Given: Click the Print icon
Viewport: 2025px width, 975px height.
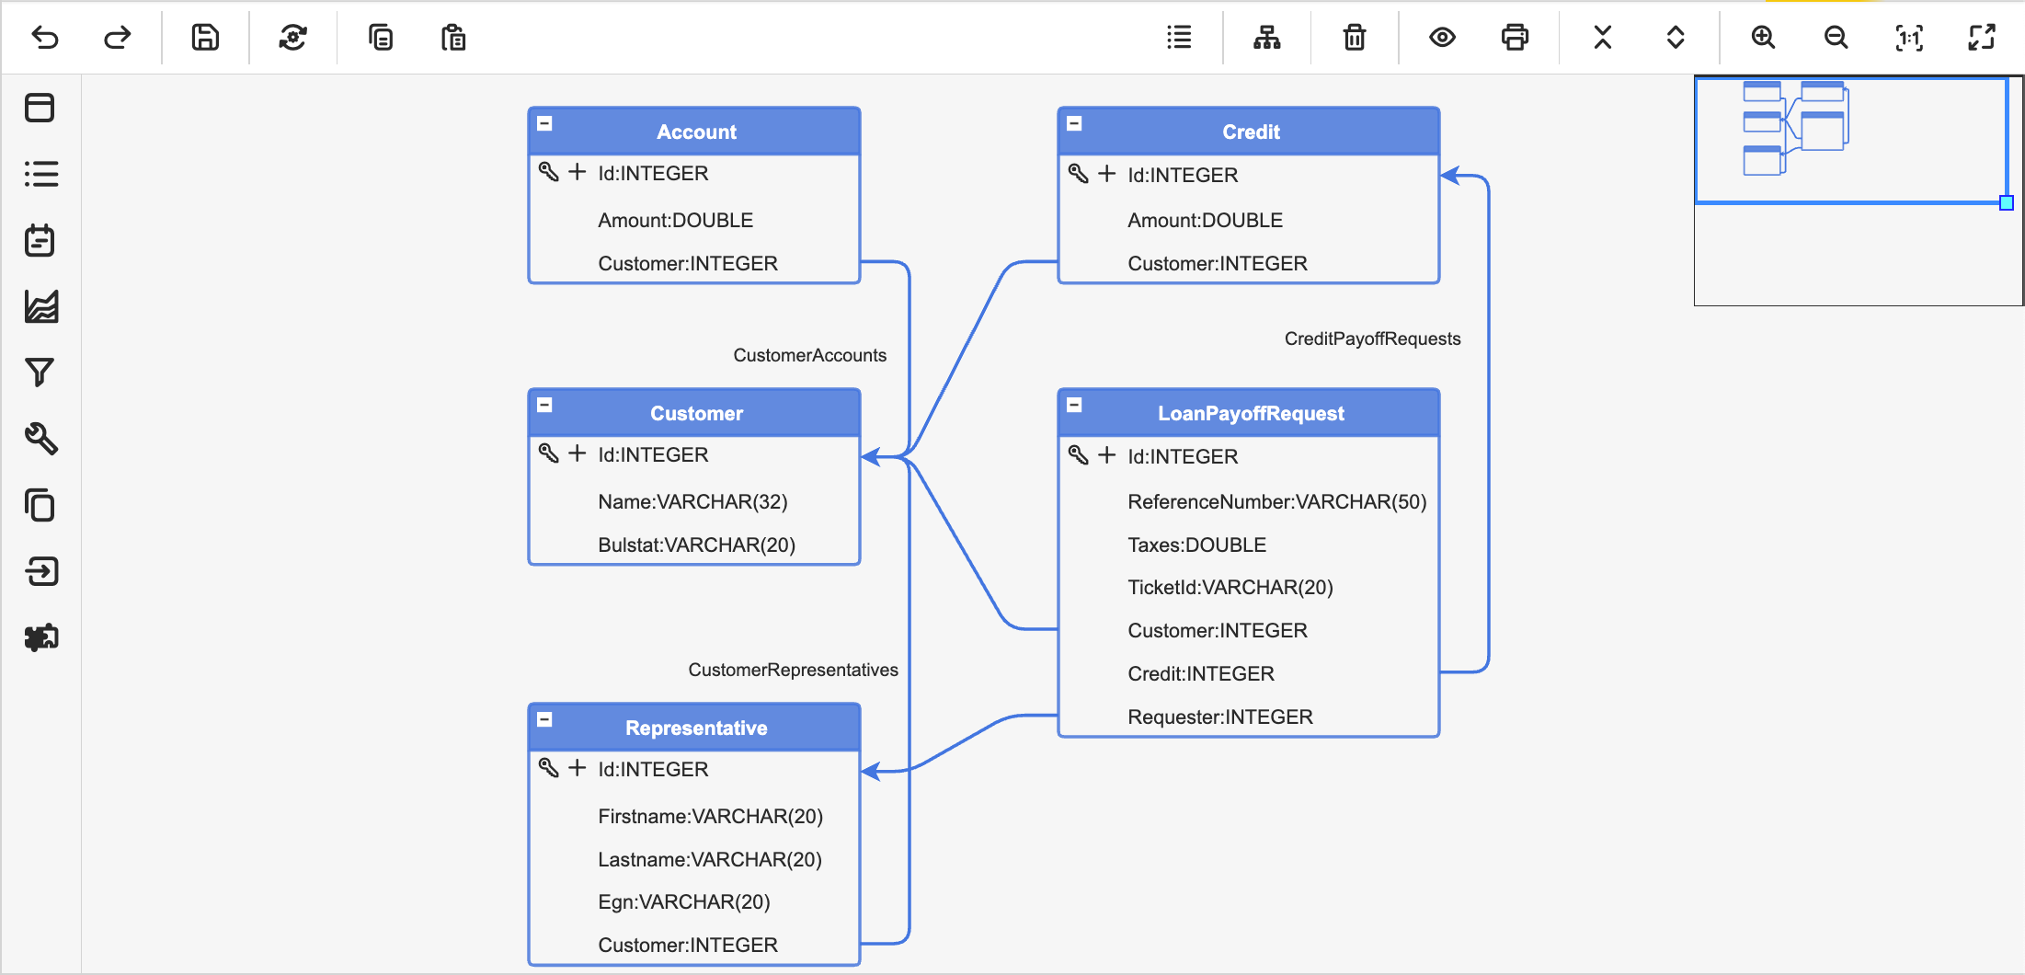Looking at the screenshot, I should tap(1515, 38).
